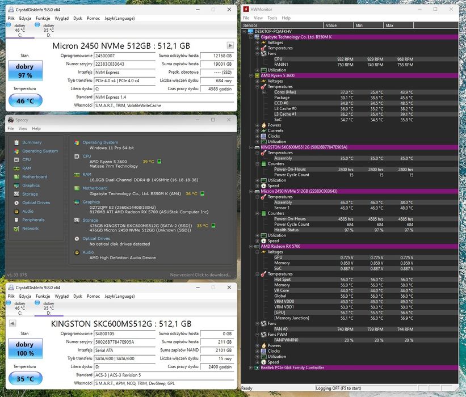Open the Help menu in HWMonitor
Viewport: 466px width, 397px height.
286,18
